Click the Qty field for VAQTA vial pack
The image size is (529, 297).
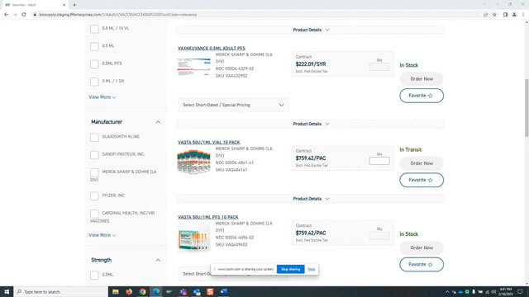379,161
